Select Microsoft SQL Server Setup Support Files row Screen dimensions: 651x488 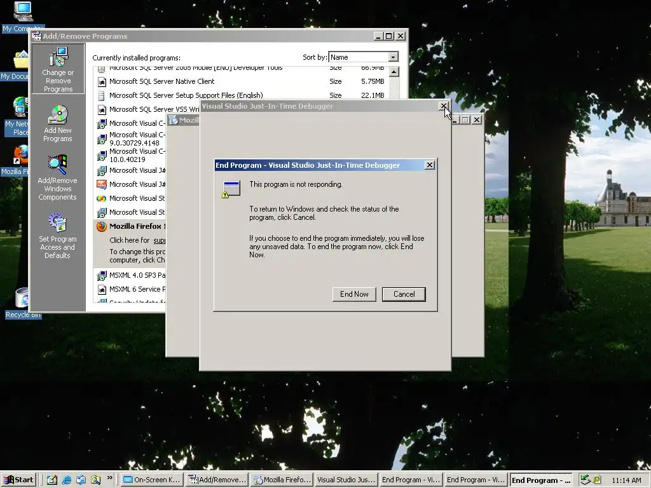point(241,95)
